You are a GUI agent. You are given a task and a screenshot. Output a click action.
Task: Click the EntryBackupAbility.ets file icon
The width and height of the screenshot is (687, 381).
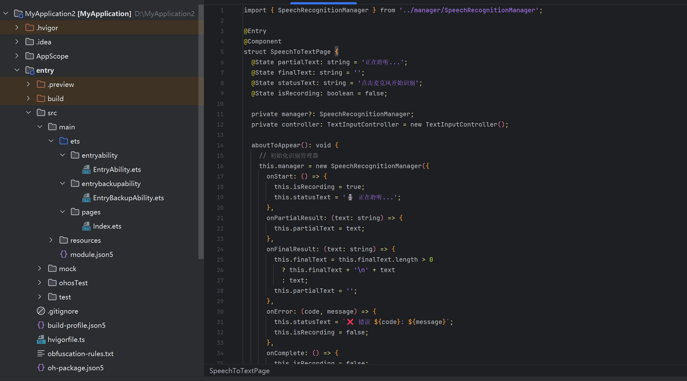(86, 198)
